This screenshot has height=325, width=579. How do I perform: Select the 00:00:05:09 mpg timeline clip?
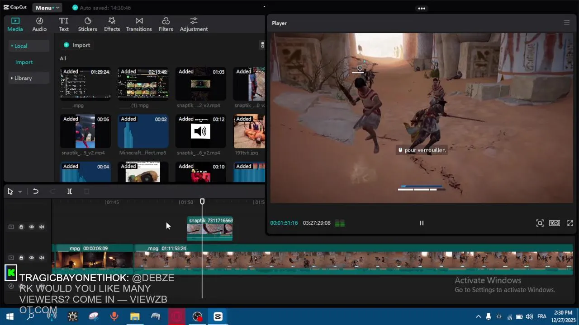click(x=94, y=260)
